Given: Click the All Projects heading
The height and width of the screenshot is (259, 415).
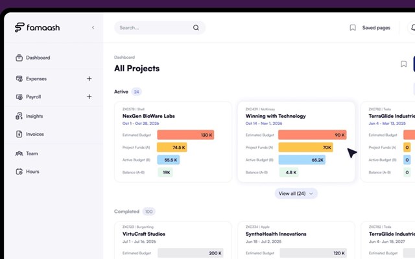Looking at the screenshot, I should tap(137, 69).
